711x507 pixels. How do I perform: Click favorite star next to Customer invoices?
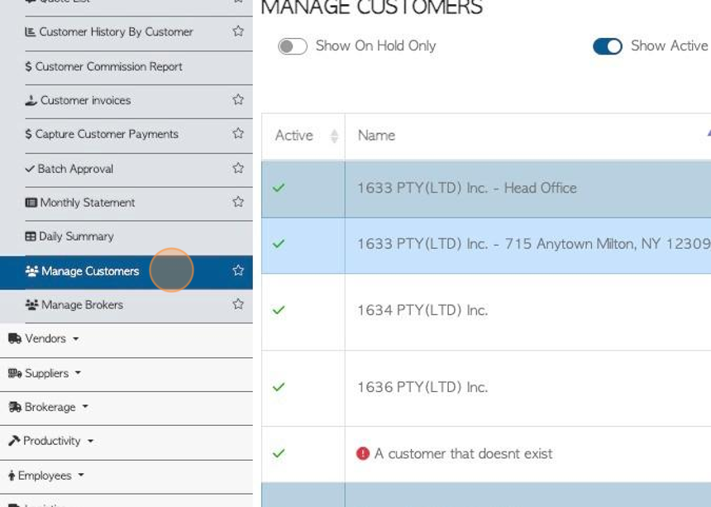coord(238,100)
